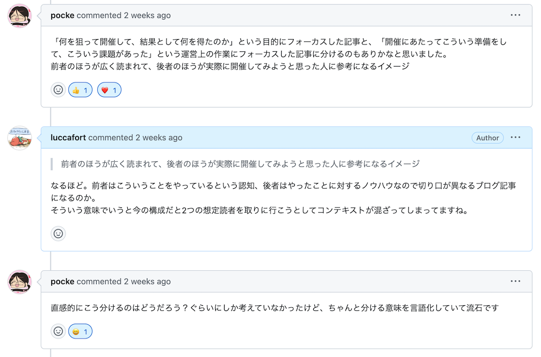Open emoji reaction picker on first pocke comment
541x357 pixels.
(x=59, y=90)
